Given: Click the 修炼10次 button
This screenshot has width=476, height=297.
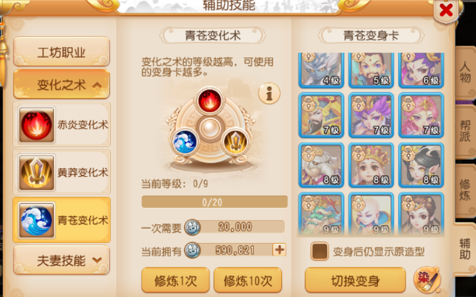Looking at the screenshot, I should 247,280.
